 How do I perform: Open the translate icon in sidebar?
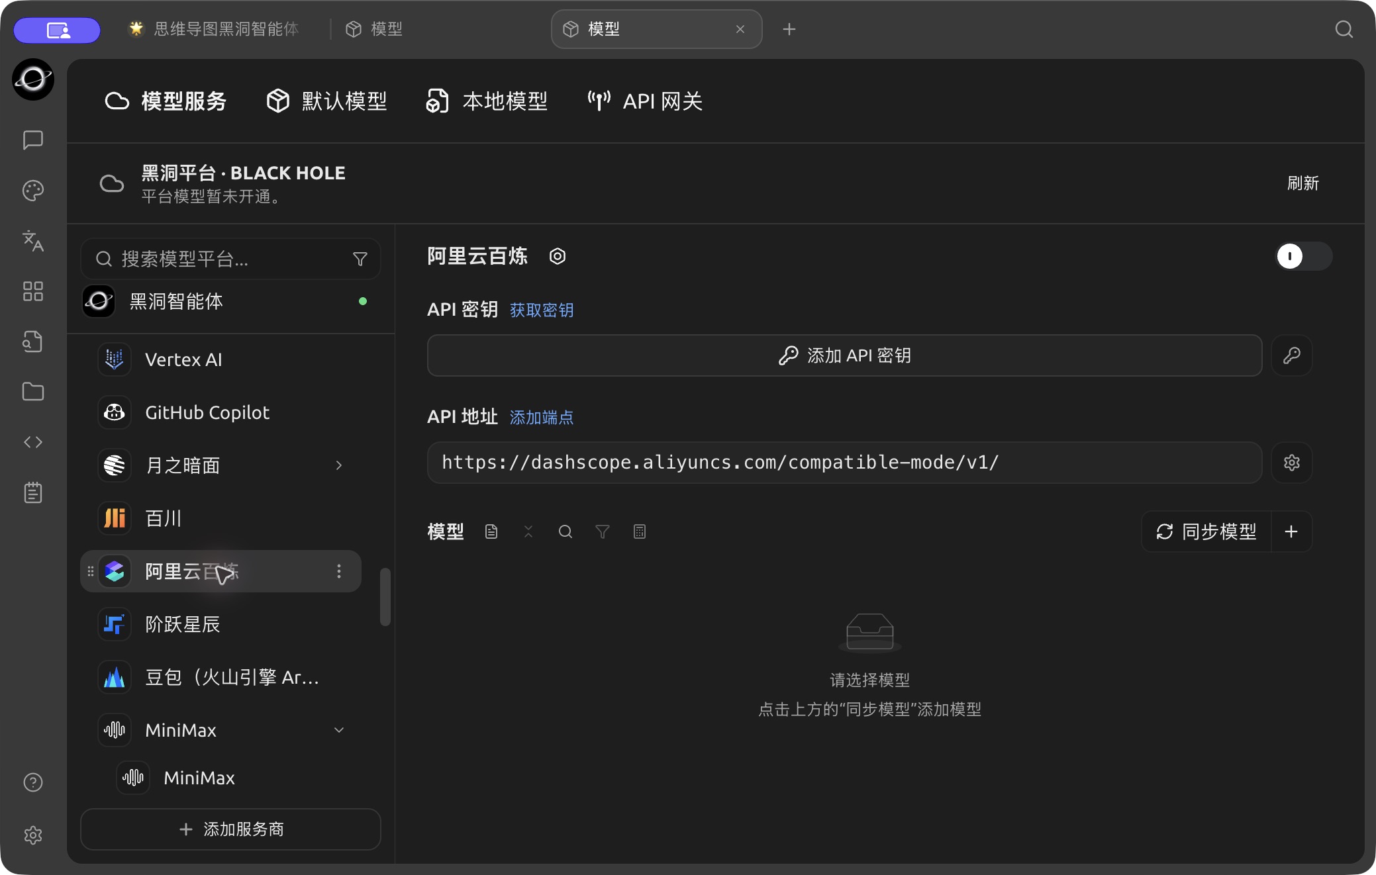click(33, 241)
